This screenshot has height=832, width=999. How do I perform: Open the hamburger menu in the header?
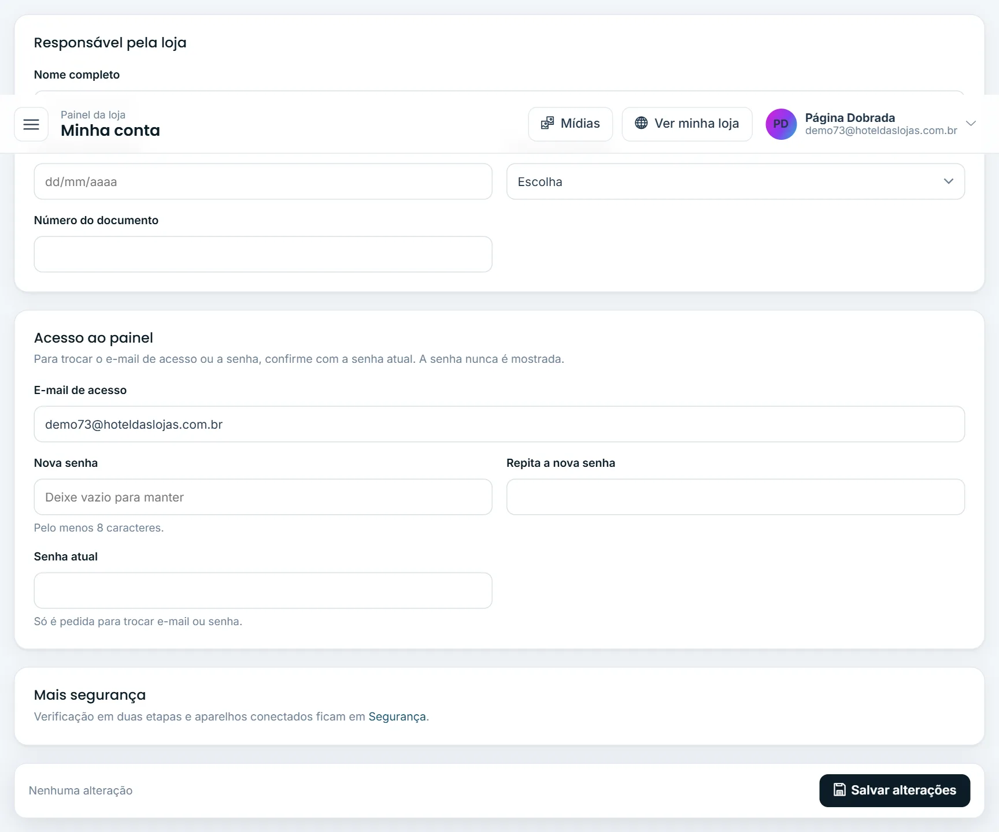coord(31,124)
